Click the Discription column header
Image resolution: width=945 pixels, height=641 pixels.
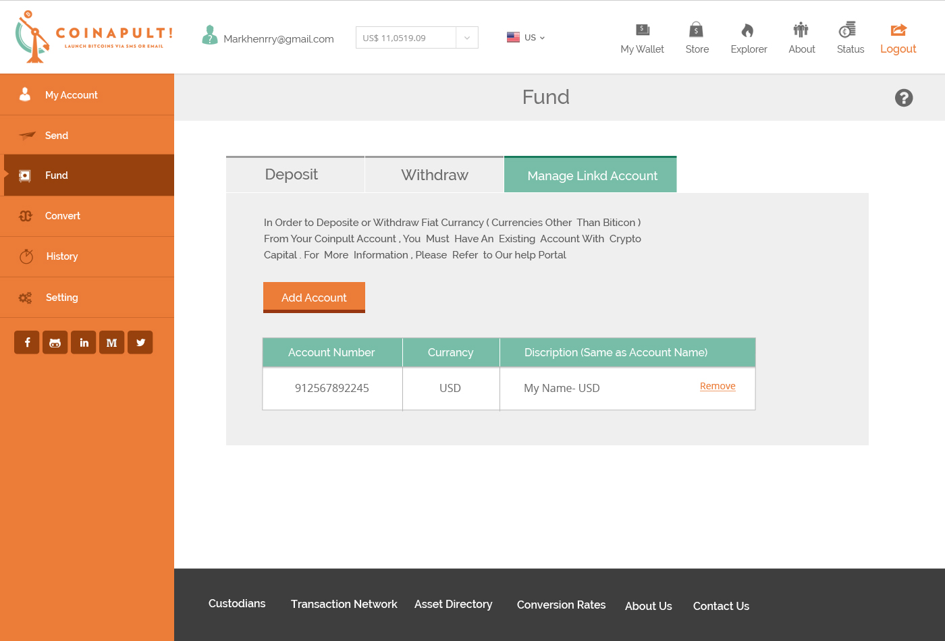click(628, 352)
